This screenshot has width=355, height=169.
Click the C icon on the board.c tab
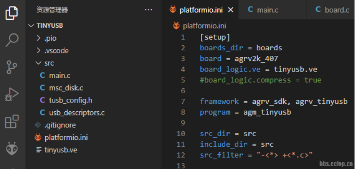(x=318, y=10)
